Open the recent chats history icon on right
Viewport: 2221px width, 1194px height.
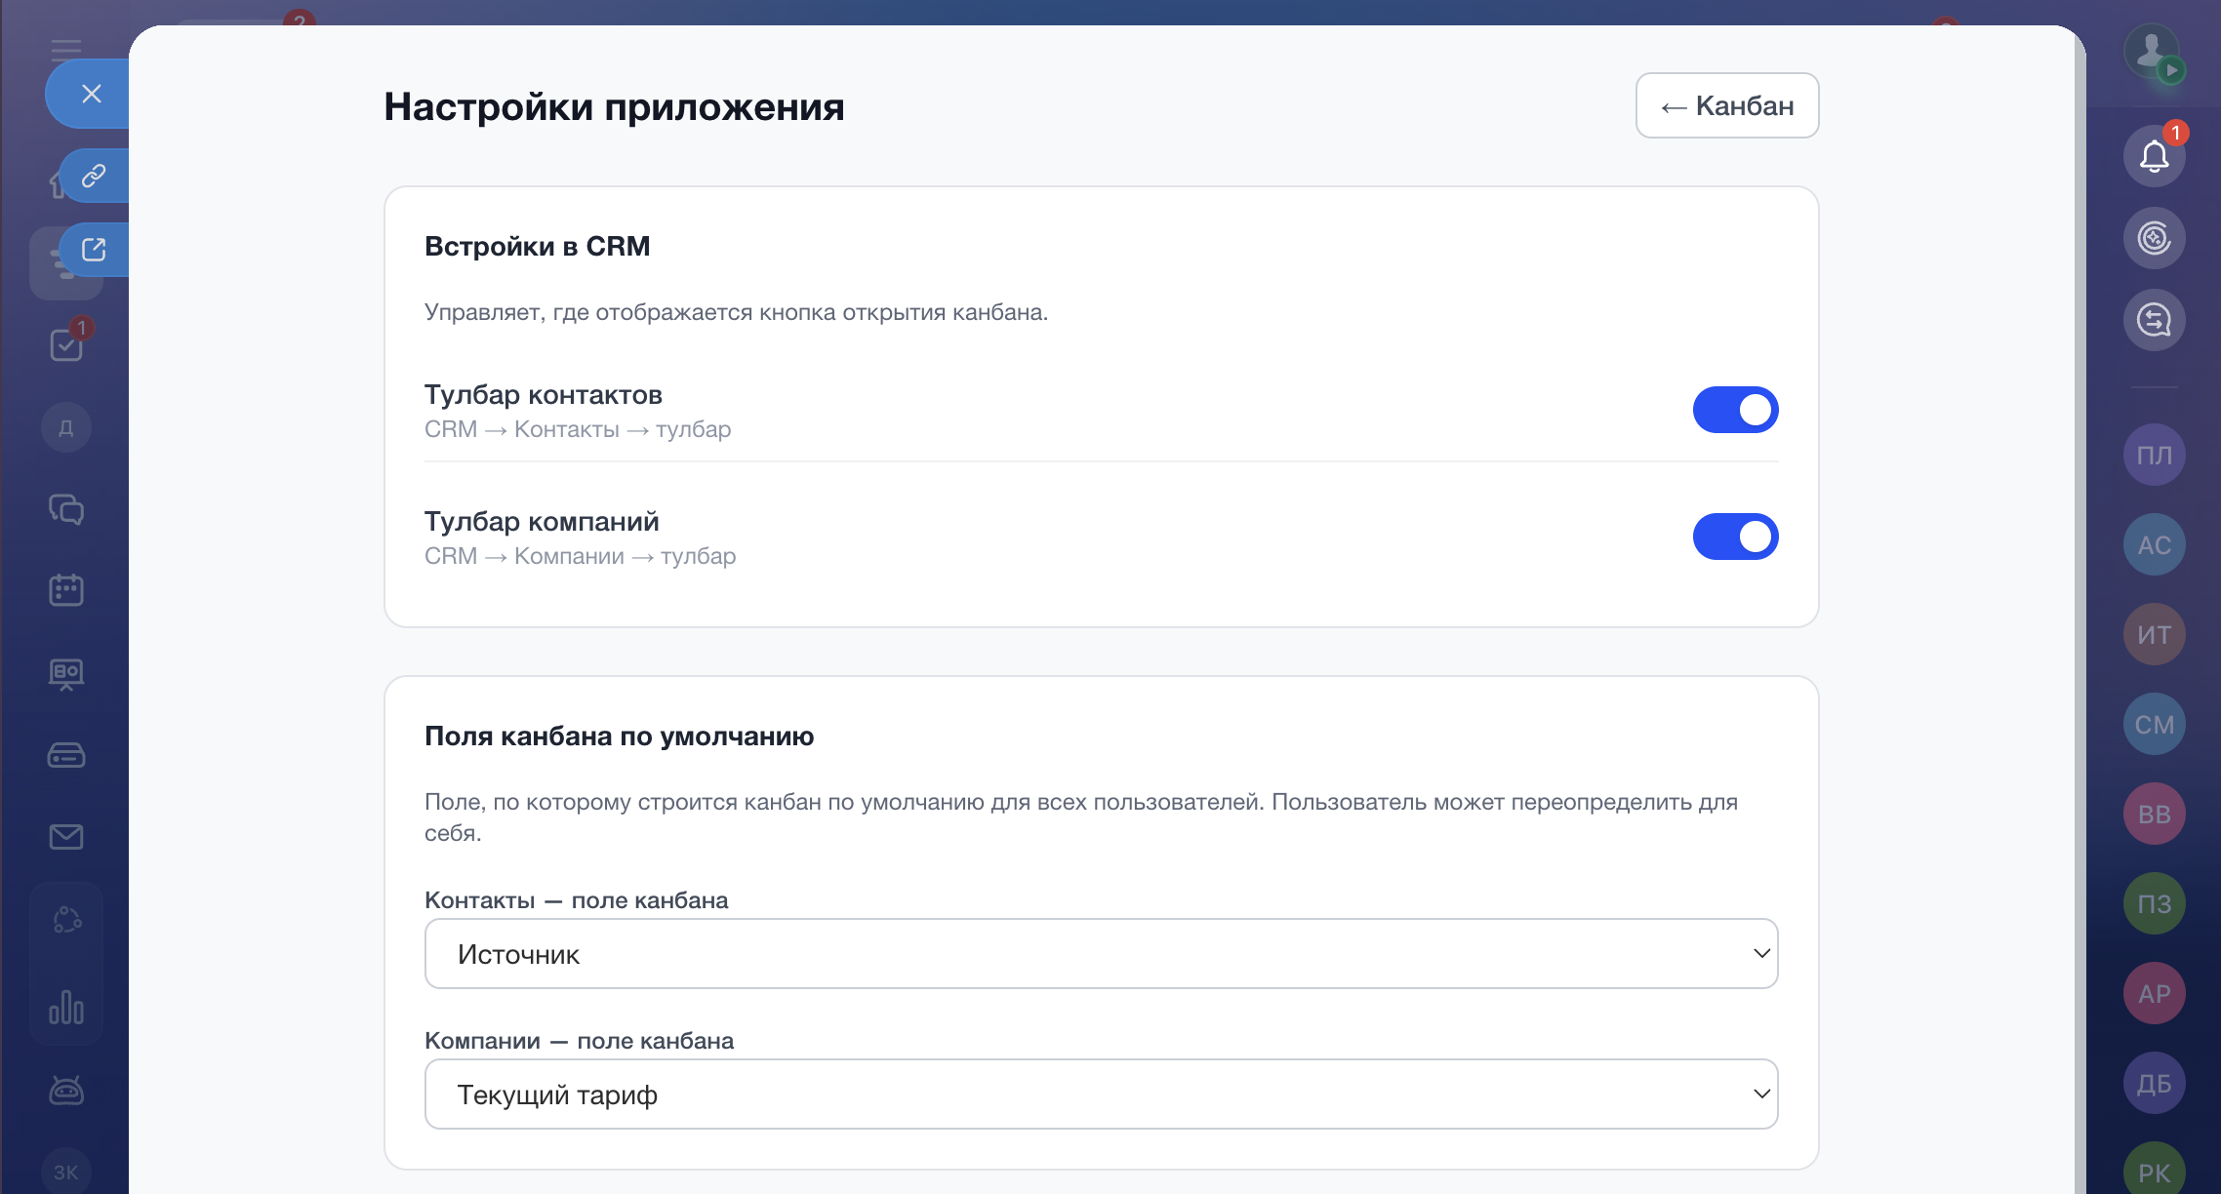tap(2154, 320)
